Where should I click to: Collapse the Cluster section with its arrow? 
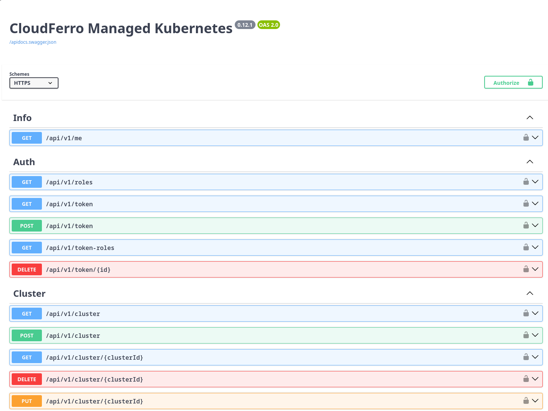tap(530, 293)
